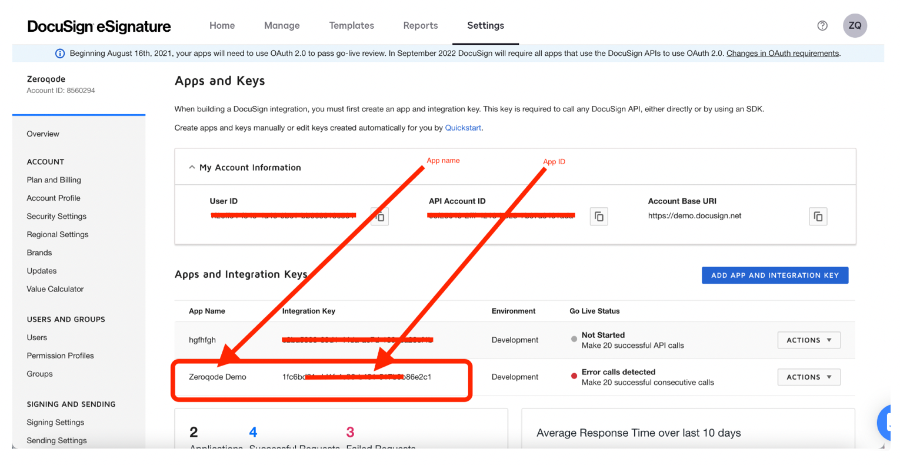Click the DocuSign eSignature logo
Image resolution: width=900 pixels, height=465 pixels.
[x=99, y=26]
